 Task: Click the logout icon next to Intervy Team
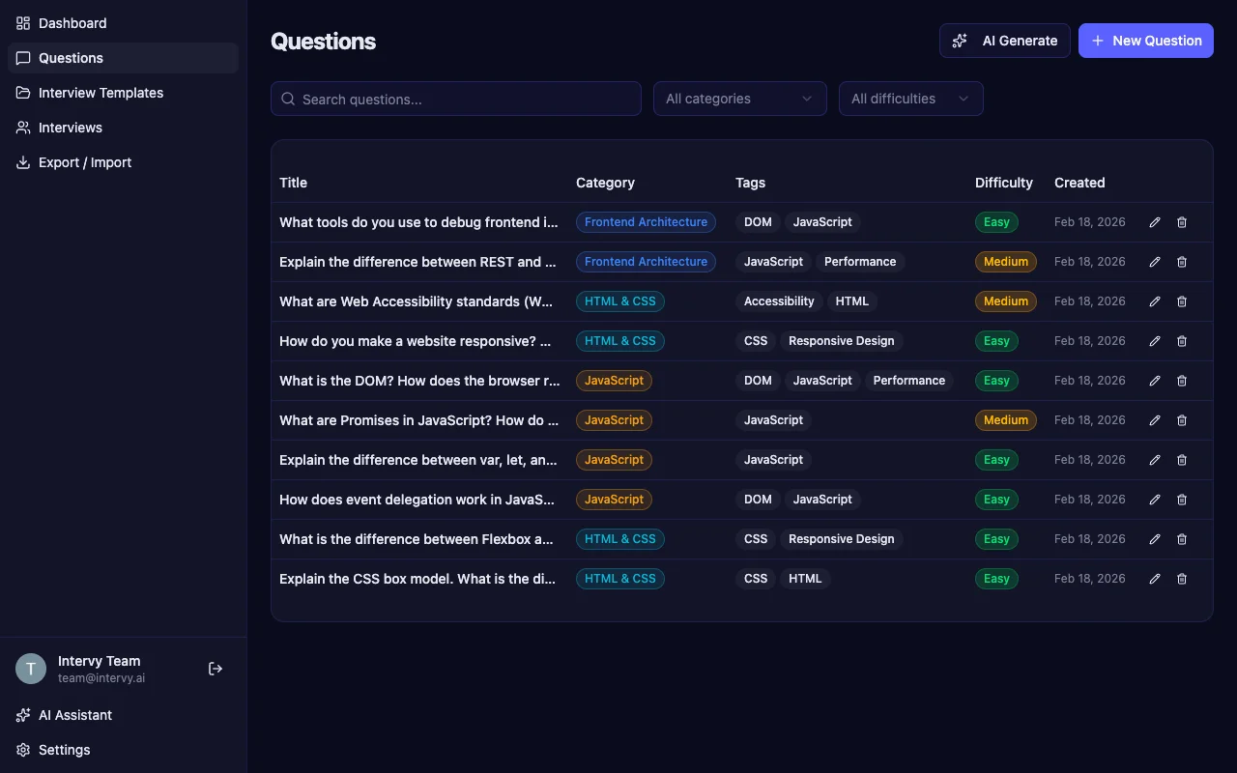215,668
